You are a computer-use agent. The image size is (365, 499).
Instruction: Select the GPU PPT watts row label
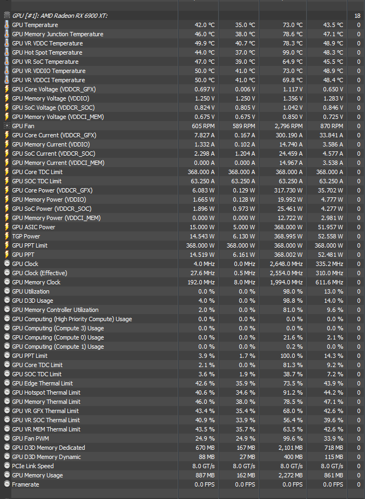23,255
